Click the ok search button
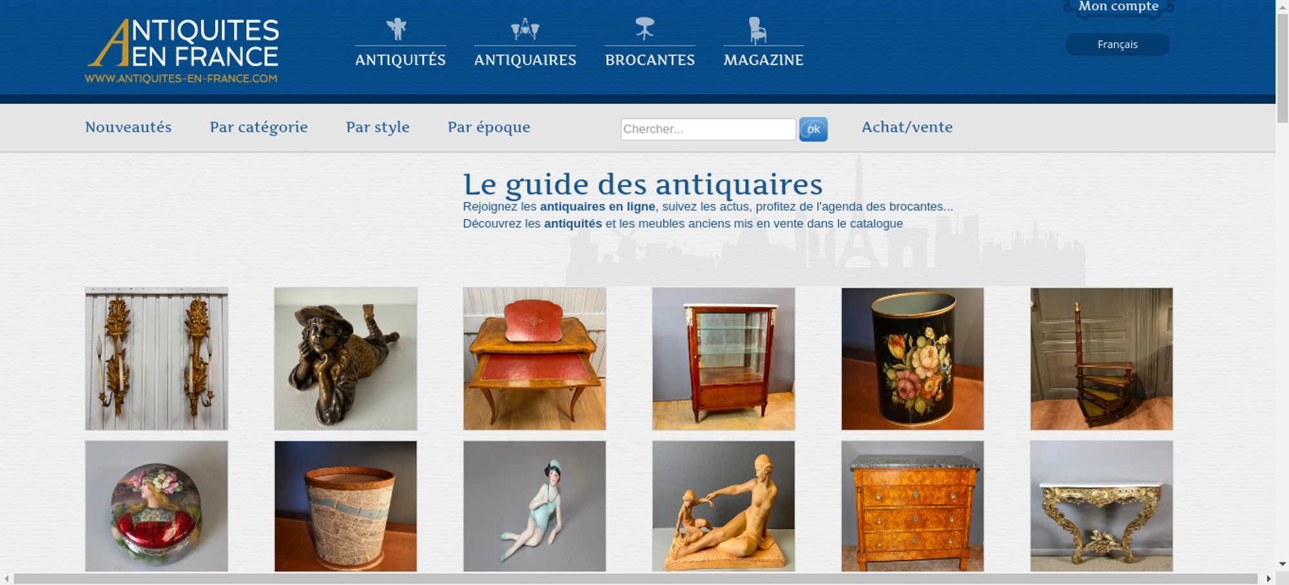The height and width of the screenshot is (585, 1289). coord(813,129)
